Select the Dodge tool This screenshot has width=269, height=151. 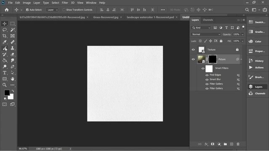(x=5, y=67)
